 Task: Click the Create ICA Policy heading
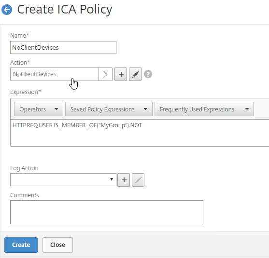click(x=65, y=10)
